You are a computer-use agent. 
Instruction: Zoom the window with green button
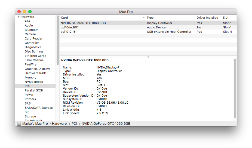(30, 12)
